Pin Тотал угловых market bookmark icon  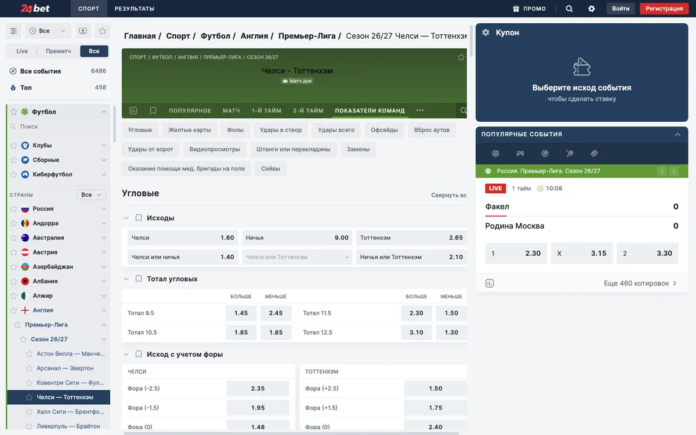click(x=139, y=279)
